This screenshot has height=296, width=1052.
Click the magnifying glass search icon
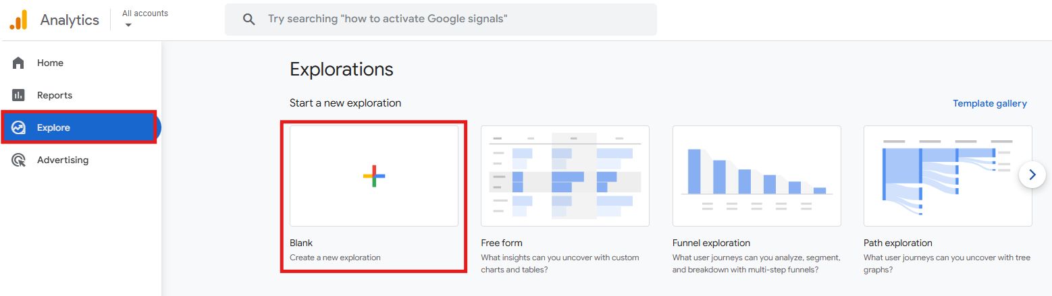249,20
